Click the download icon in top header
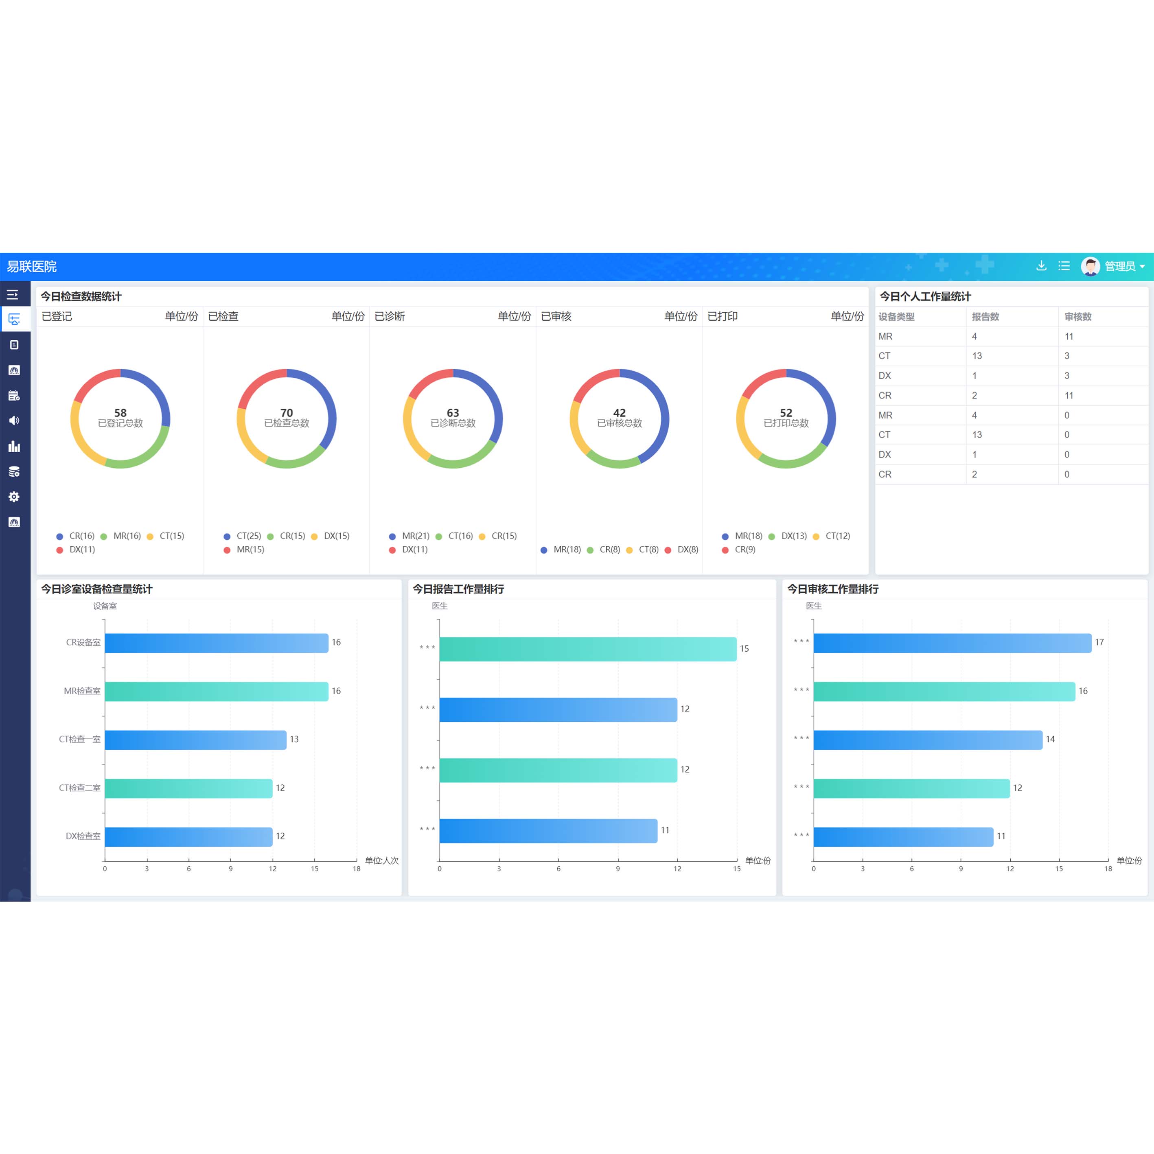Viewport: 1154px width, 1154px height. click(x=1041, y=266)
